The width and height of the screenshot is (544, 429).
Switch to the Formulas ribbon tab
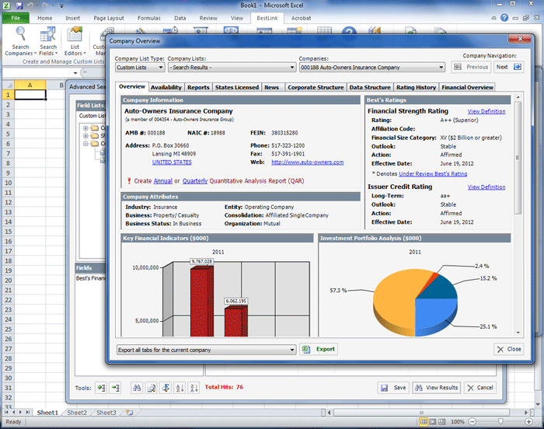click(x=149, y=18)
